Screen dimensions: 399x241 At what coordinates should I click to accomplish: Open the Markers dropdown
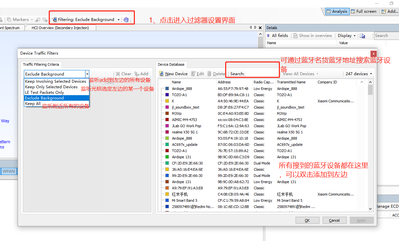pos(32,20)
